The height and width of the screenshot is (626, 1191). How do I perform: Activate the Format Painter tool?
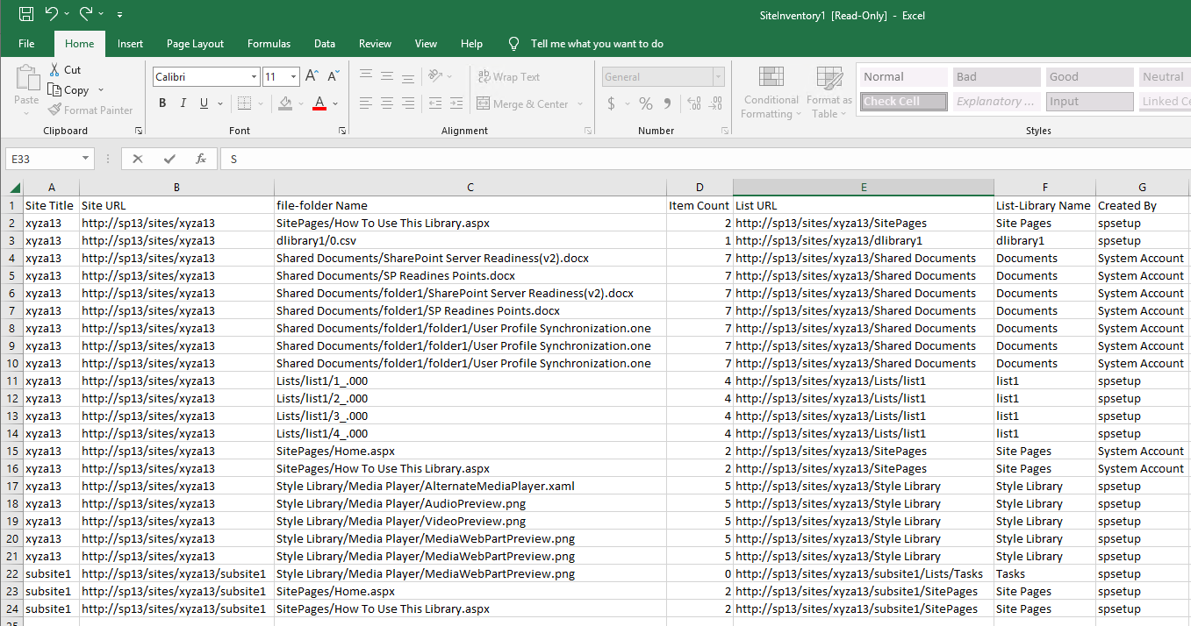90,110
